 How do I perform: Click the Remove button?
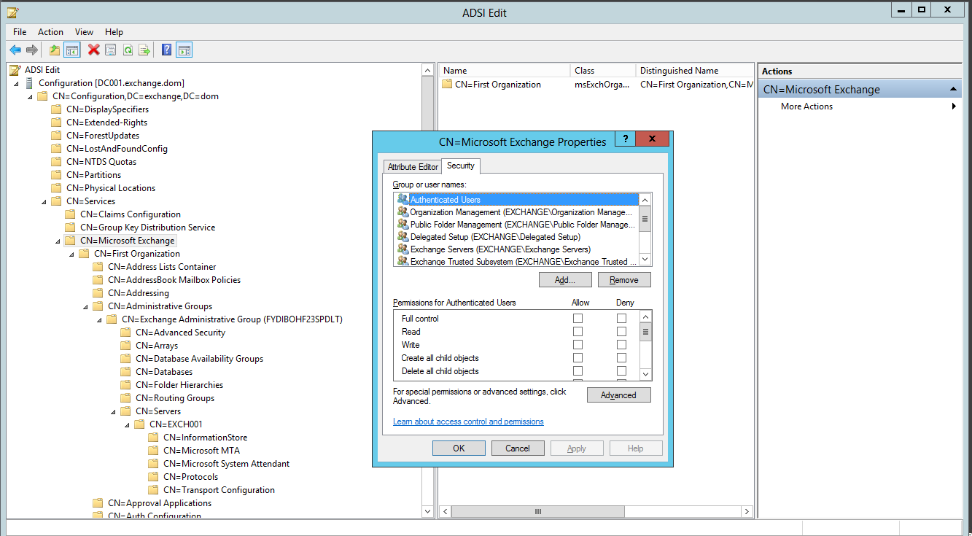(624, 280)
